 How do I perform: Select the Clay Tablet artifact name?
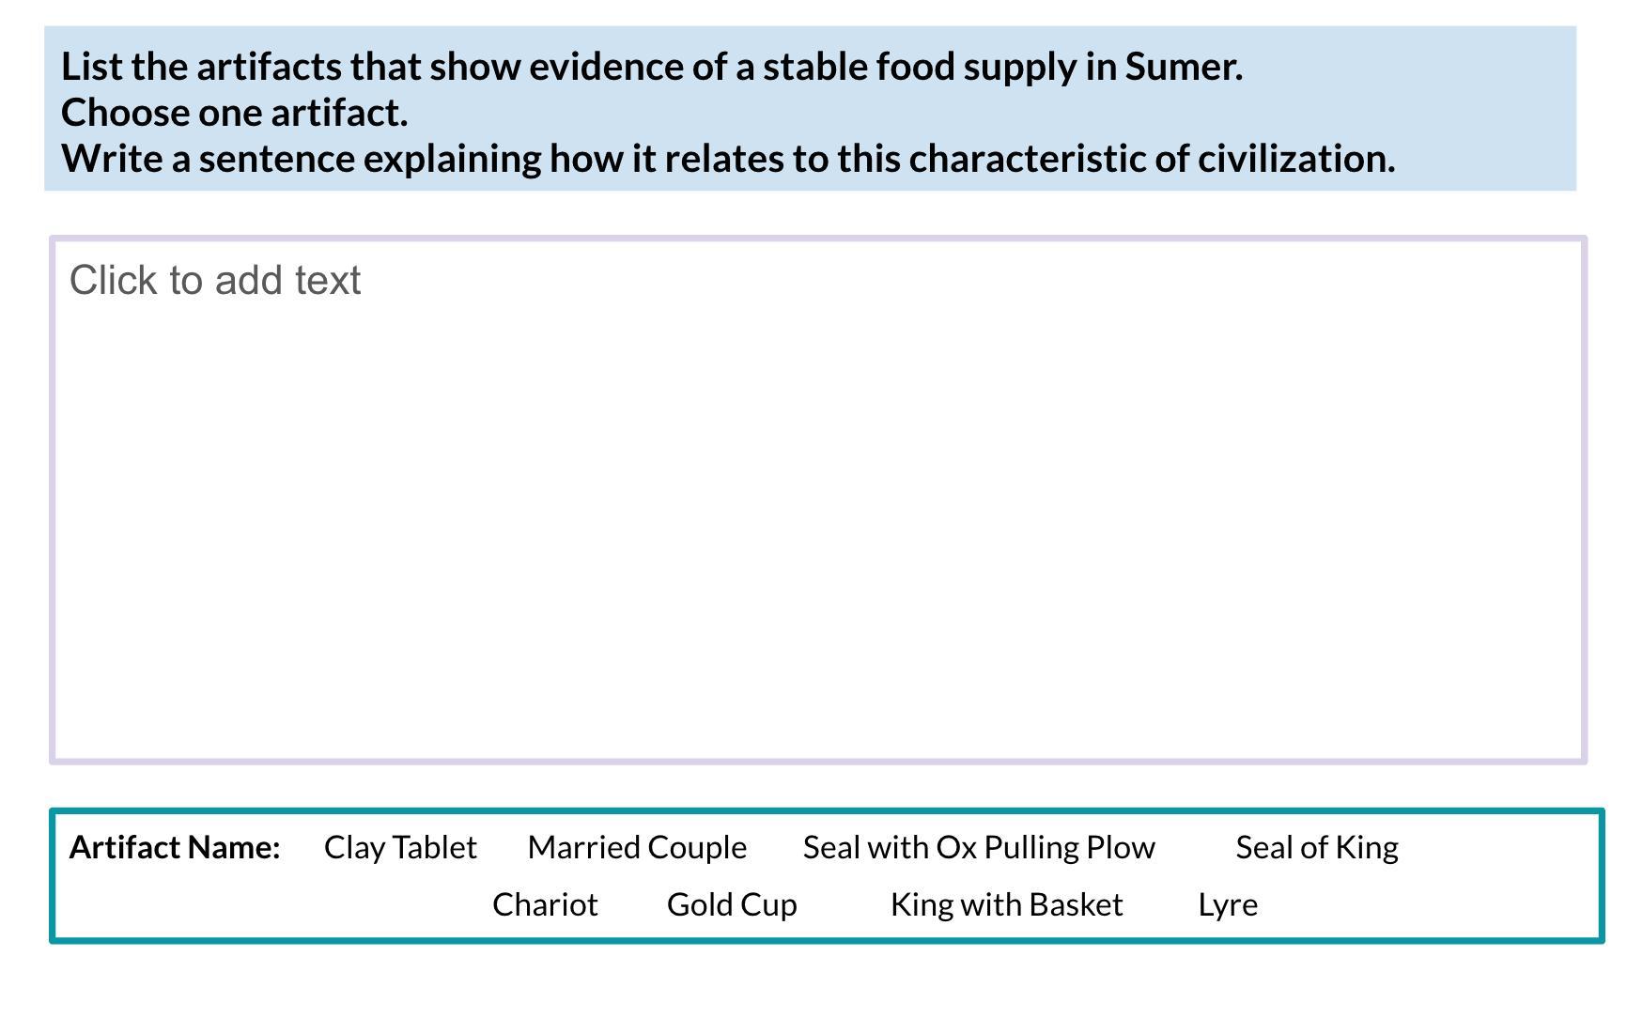tap(400, 847)
